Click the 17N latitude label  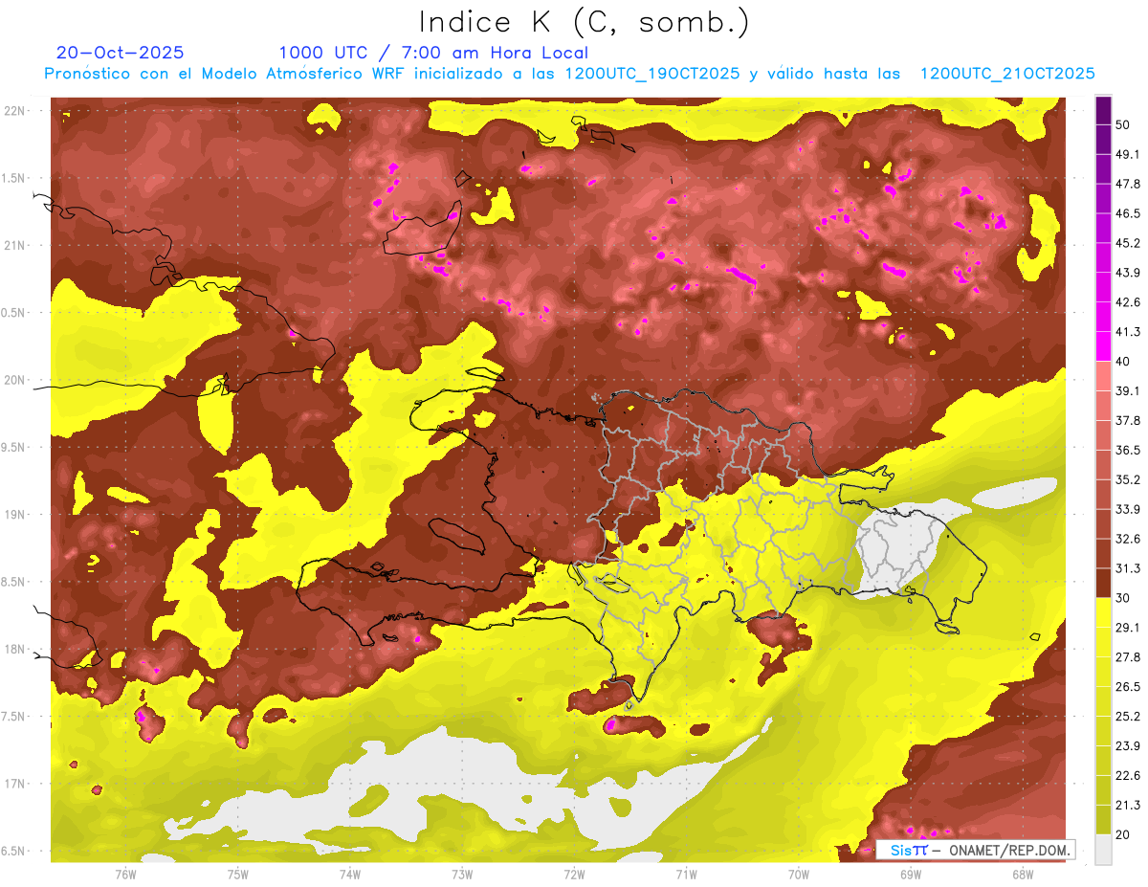(x=16, y=784)
